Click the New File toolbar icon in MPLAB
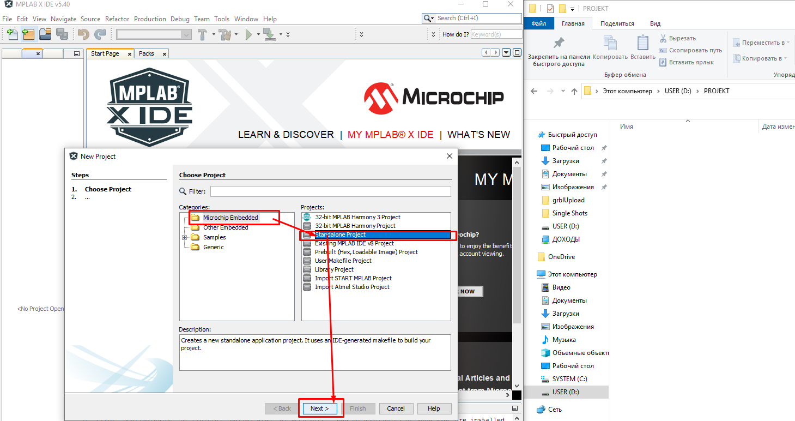Screen dimensions: 795x421 12,34
